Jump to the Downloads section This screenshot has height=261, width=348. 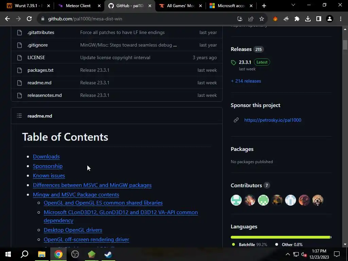coord(46,156)
